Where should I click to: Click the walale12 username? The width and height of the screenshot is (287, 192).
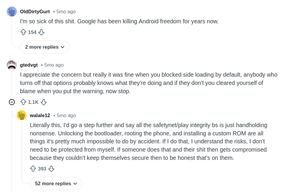pyautogui.click(x=40, y=115)
